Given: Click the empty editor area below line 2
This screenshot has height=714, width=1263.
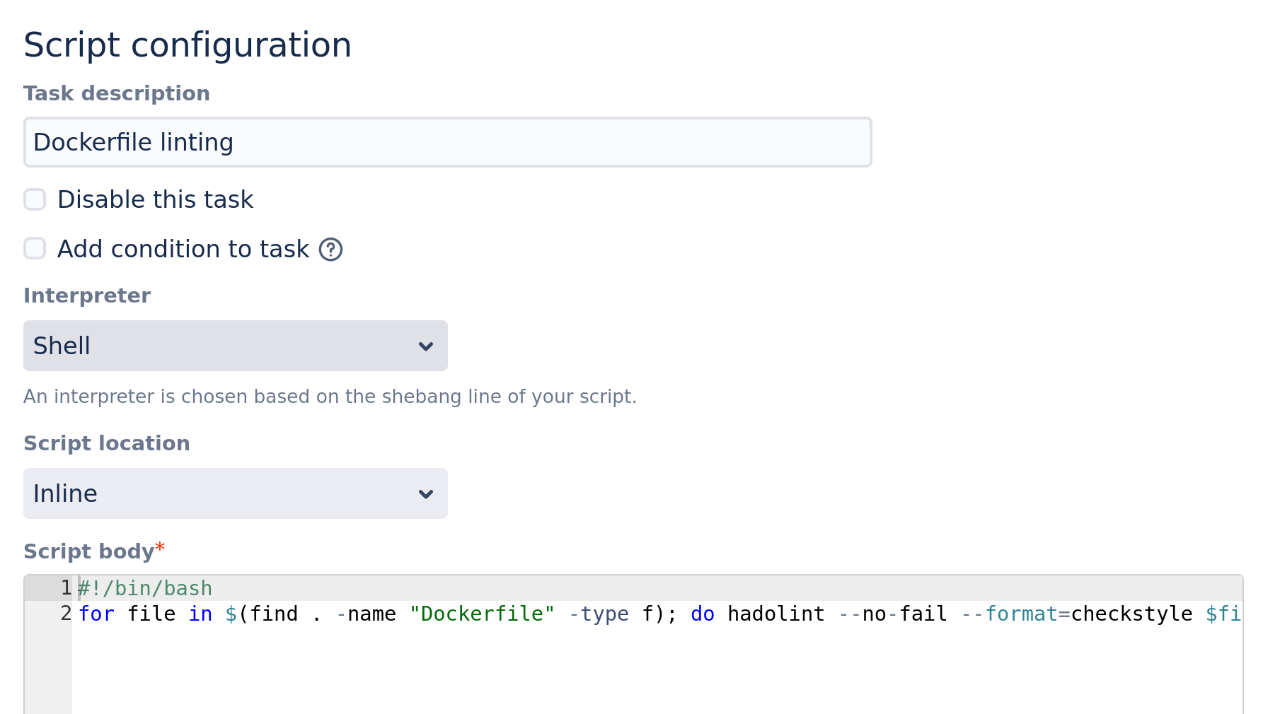Looking at the screenshot, I should (x=637, y=672).
